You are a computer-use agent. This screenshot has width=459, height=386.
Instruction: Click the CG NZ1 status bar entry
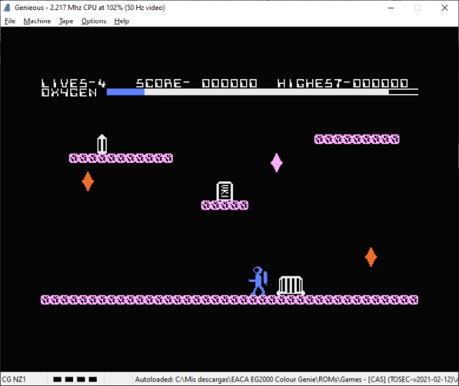(x=14, y=380)
